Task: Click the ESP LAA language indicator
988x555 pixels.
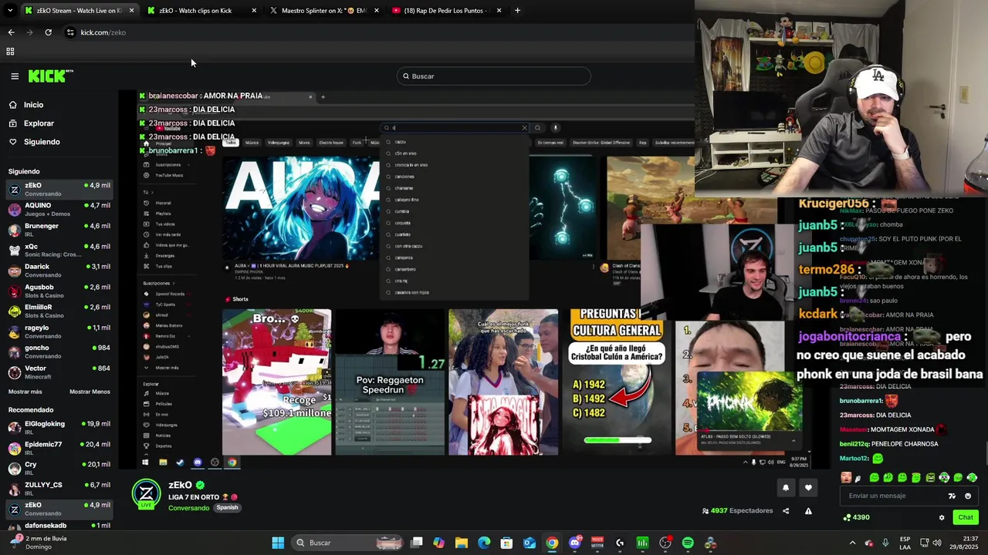Action: pyautogui.click(x=905, y=543)
